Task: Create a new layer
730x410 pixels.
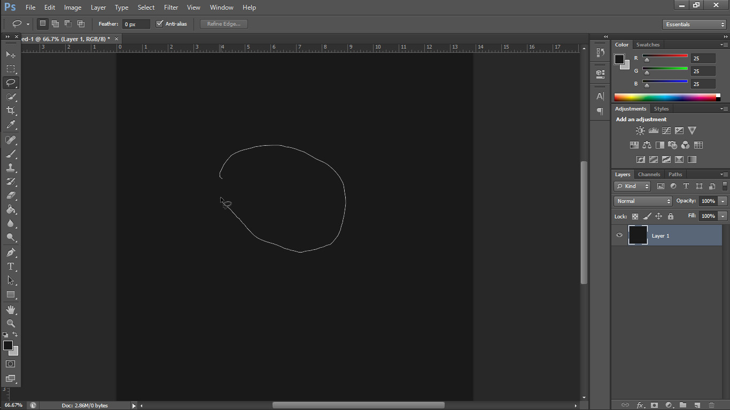Action: (697, 405)
